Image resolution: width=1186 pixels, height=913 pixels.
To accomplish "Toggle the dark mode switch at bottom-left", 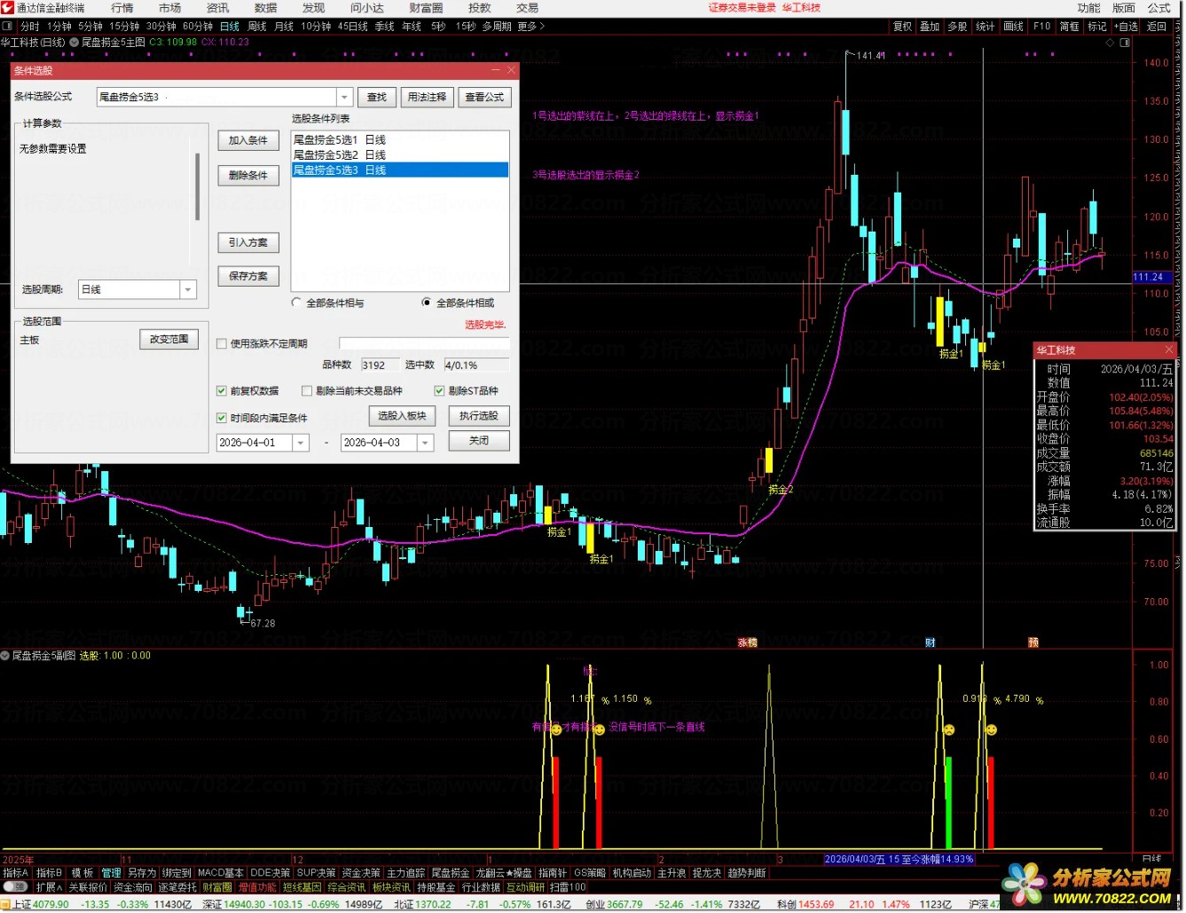I will coord(15,886).
